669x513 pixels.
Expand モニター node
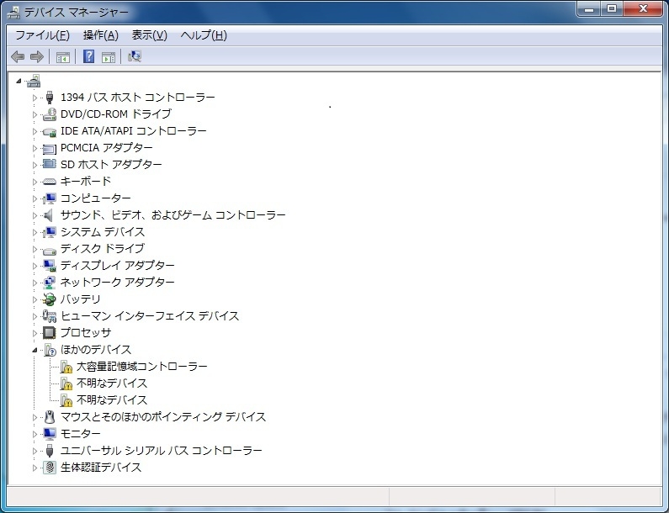pyautogui.click(x=35, y=434)
